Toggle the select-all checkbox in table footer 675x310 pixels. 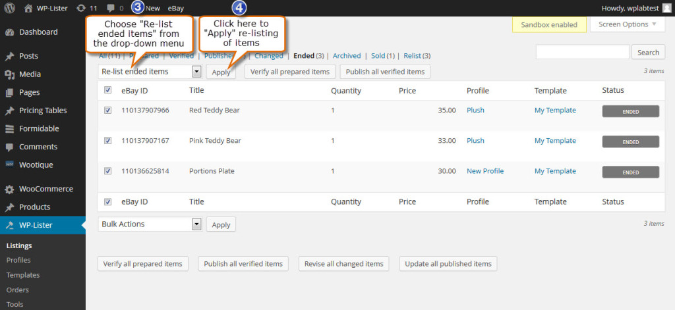108,201
